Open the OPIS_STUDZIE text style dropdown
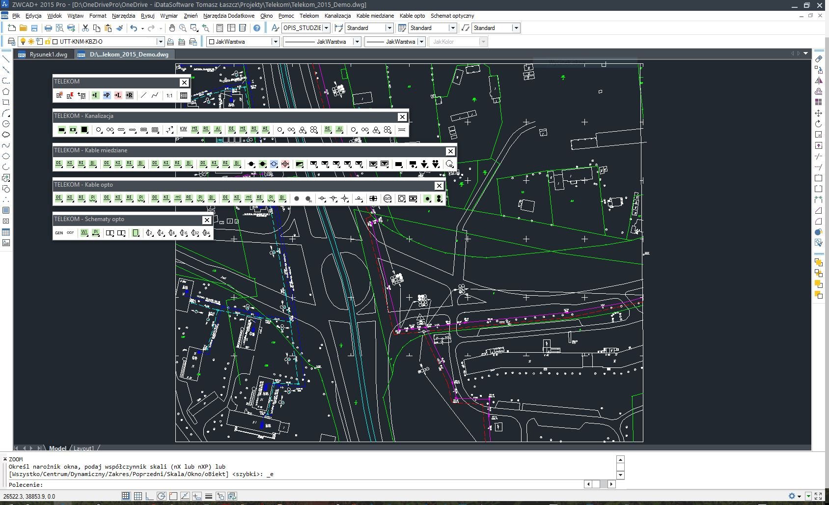 pyautogui.click(x=326, y=28)
